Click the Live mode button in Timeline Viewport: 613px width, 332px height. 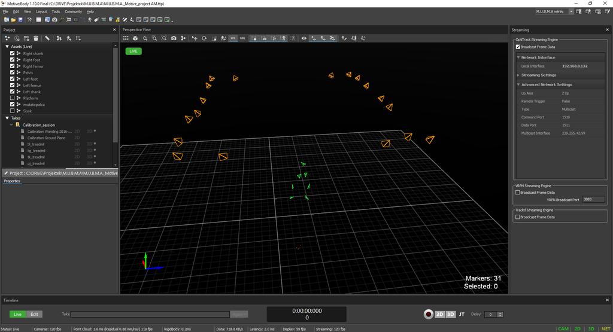tap(17, 315)
